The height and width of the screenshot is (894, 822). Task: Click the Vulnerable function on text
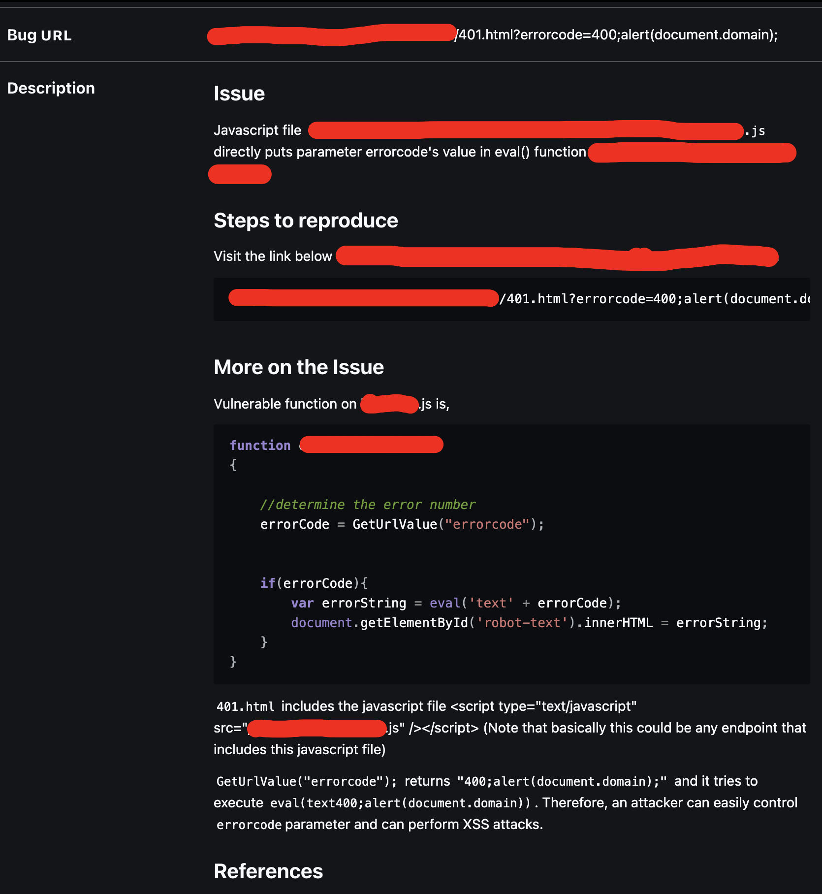point(285,404)
